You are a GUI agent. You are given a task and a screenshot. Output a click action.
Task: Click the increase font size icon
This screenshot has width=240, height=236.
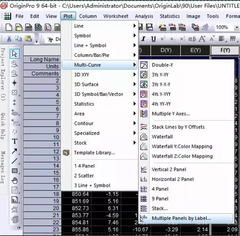(x=202, y=39)
